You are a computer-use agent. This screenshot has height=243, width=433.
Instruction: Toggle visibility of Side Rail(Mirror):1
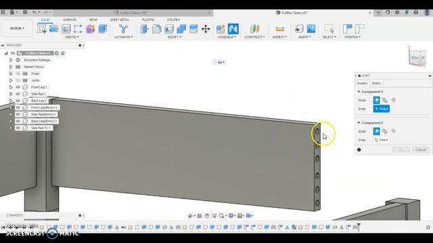(18, 114)
